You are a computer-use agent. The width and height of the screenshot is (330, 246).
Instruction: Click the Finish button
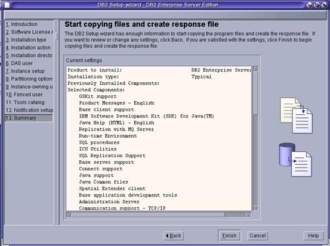(229, 236)
